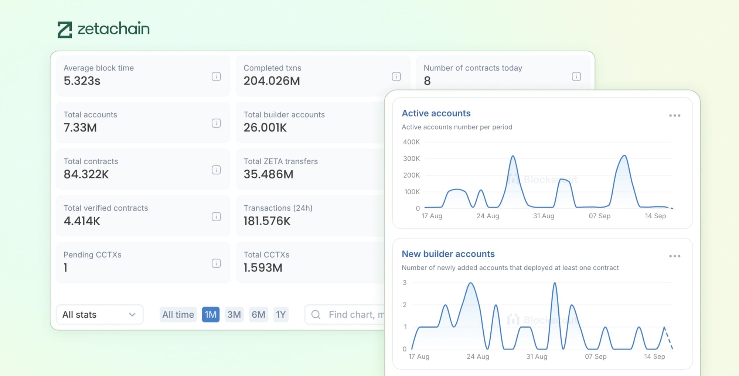Open info icon for Average block time
The width and height of the screenshot is (739, 376).
216,76
